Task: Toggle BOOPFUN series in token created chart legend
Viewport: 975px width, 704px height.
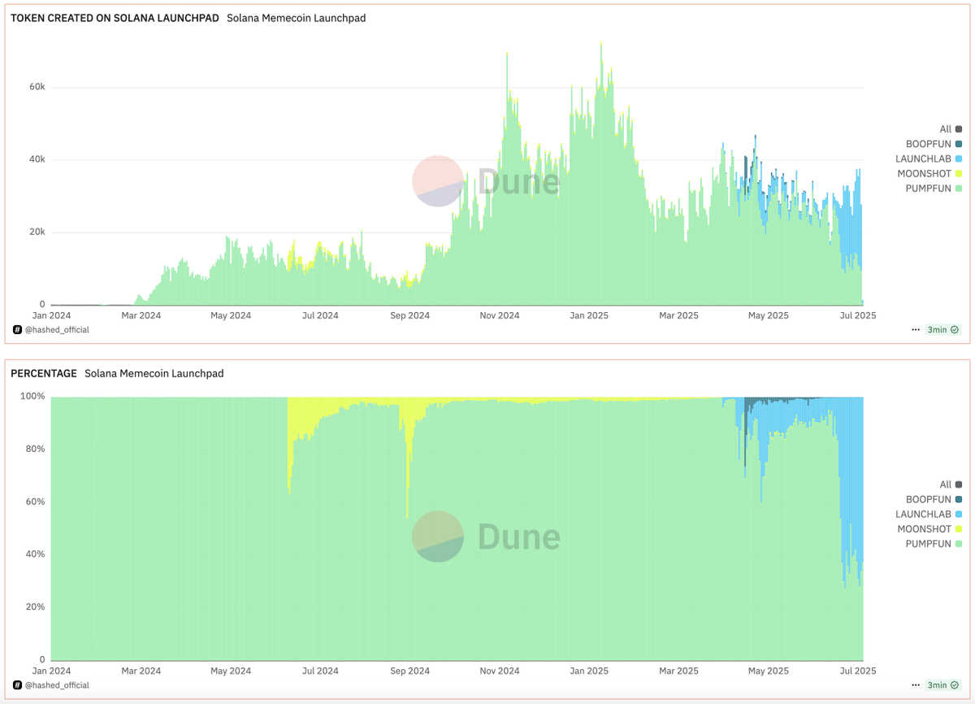Action: coord(934,144)
